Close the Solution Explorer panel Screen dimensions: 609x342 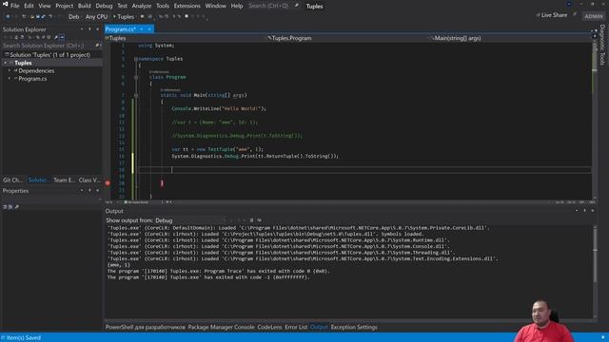[97, 29]
